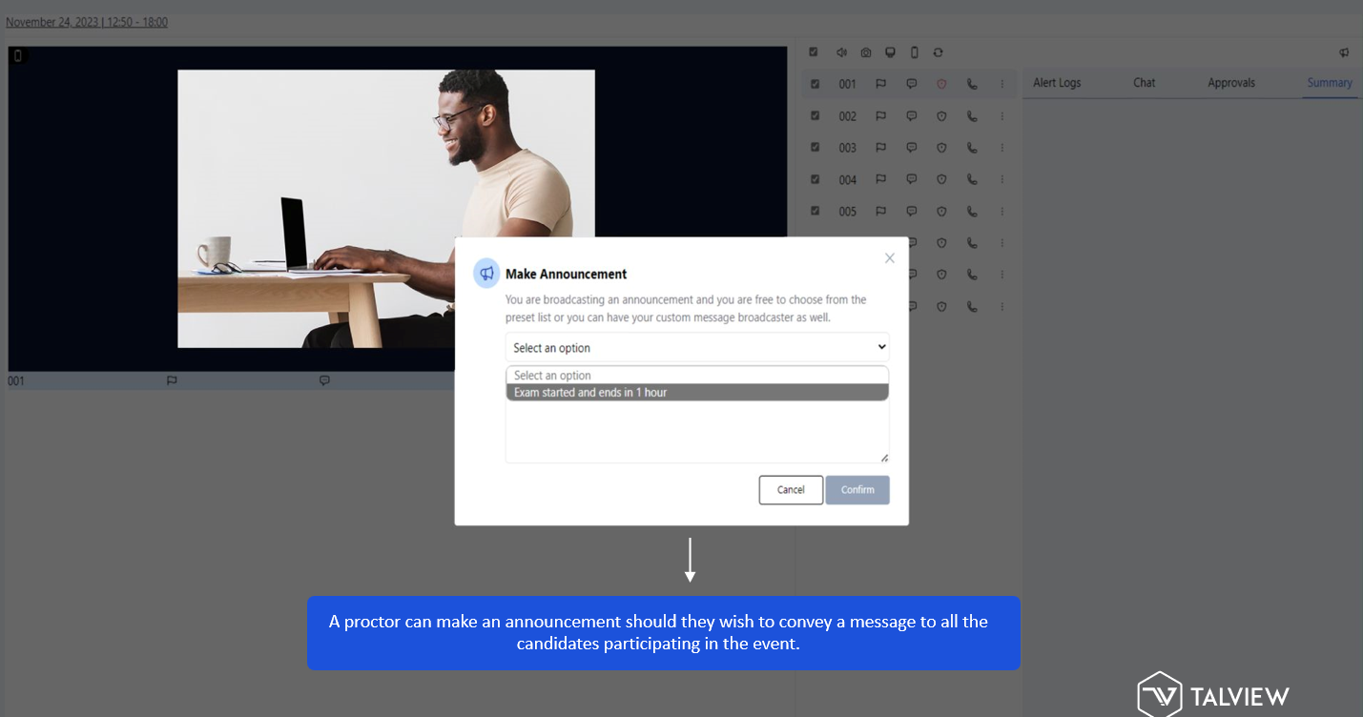Click the Cancel button in the announcement dialog
This screenshot has height=717, width=1363.
pos(791,490)
